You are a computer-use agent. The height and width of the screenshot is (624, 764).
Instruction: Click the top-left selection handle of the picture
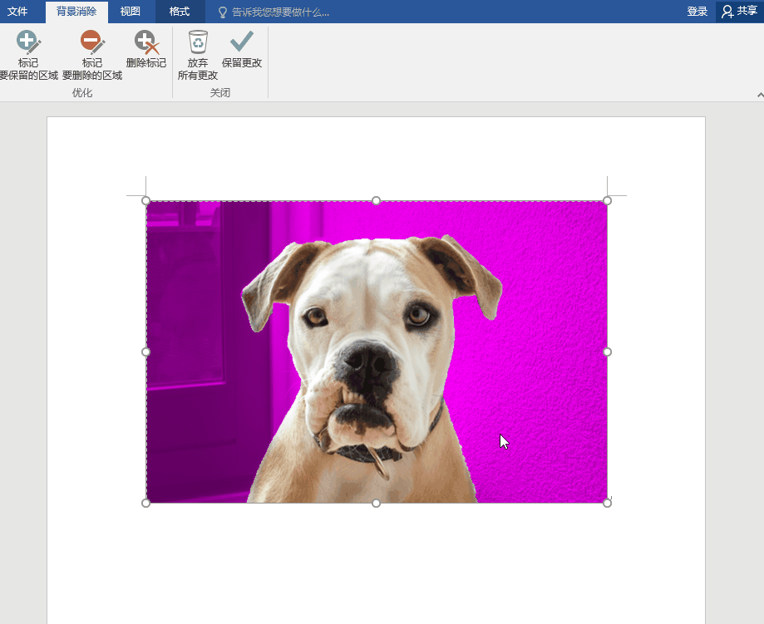point(145,201)
